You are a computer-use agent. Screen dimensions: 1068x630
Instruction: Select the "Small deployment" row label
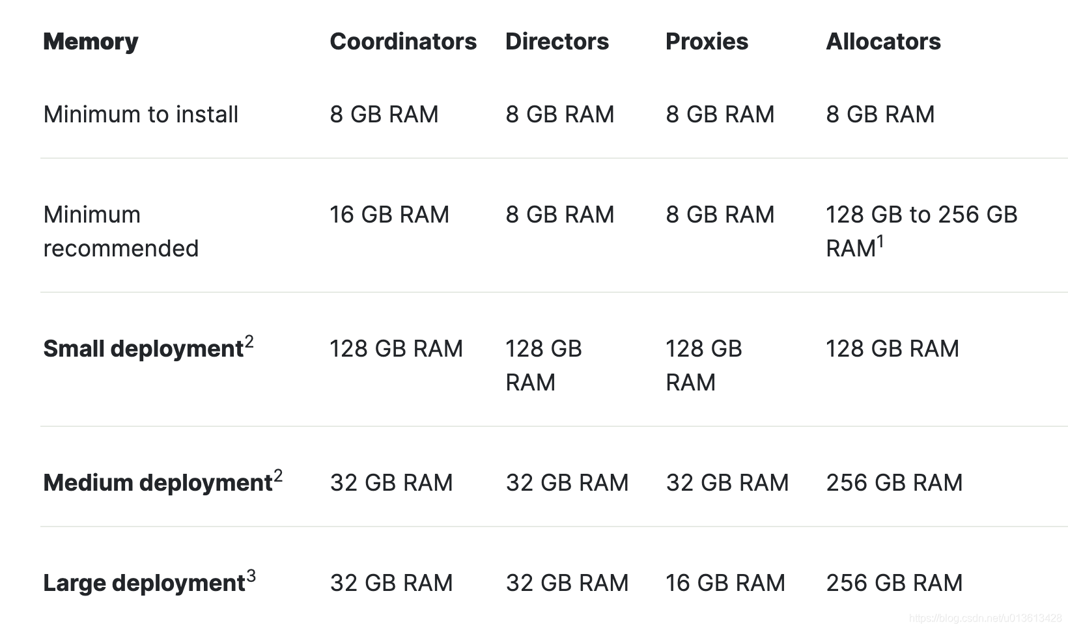click(143, 349)
